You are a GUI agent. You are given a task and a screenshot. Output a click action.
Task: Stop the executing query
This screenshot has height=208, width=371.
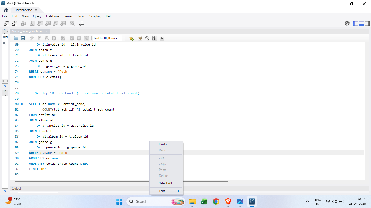(x=54, y=38)
